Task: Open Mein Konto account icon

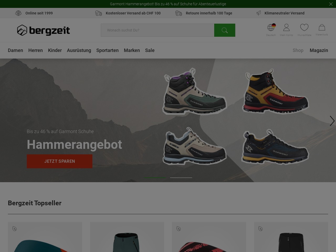Action: [x=286, y=30]
